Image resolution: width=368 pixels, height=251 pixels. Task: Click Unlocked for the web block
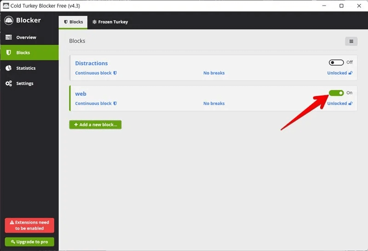pos(340,103)
